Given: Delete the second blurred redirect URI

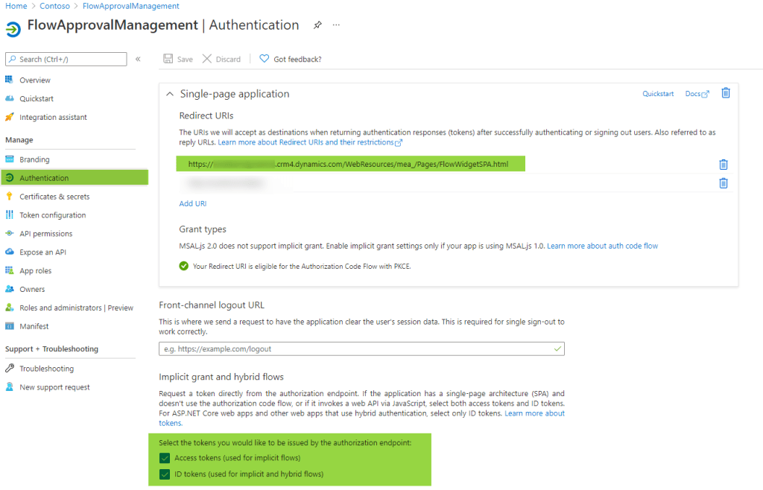Looking at the screenshot, I should tap(723, 183).
